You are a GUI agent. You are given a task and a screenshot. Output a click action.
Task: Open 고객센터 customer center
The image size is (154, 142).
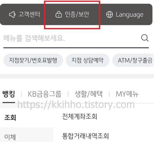tap(24, 14)
